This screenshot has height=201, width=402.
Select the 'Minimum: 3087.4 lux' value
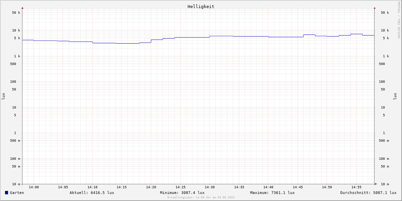[182, 193]
